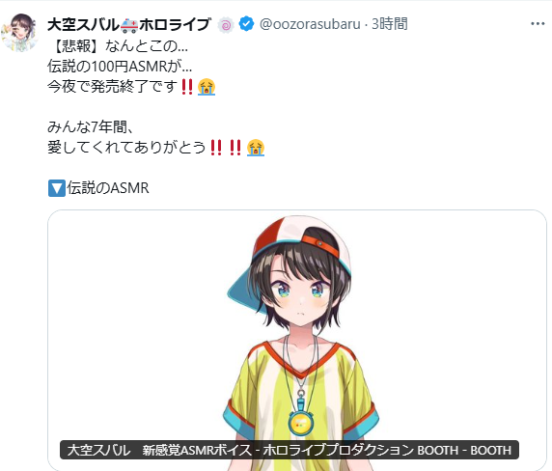Click the pink spiral affiliate badge

226,25
